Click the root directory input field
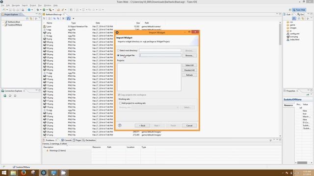Screen dimensions: 314x176 (160, 50)
